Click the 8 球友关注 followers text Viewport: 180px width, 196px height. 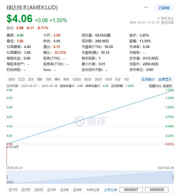tap(166, 18)
